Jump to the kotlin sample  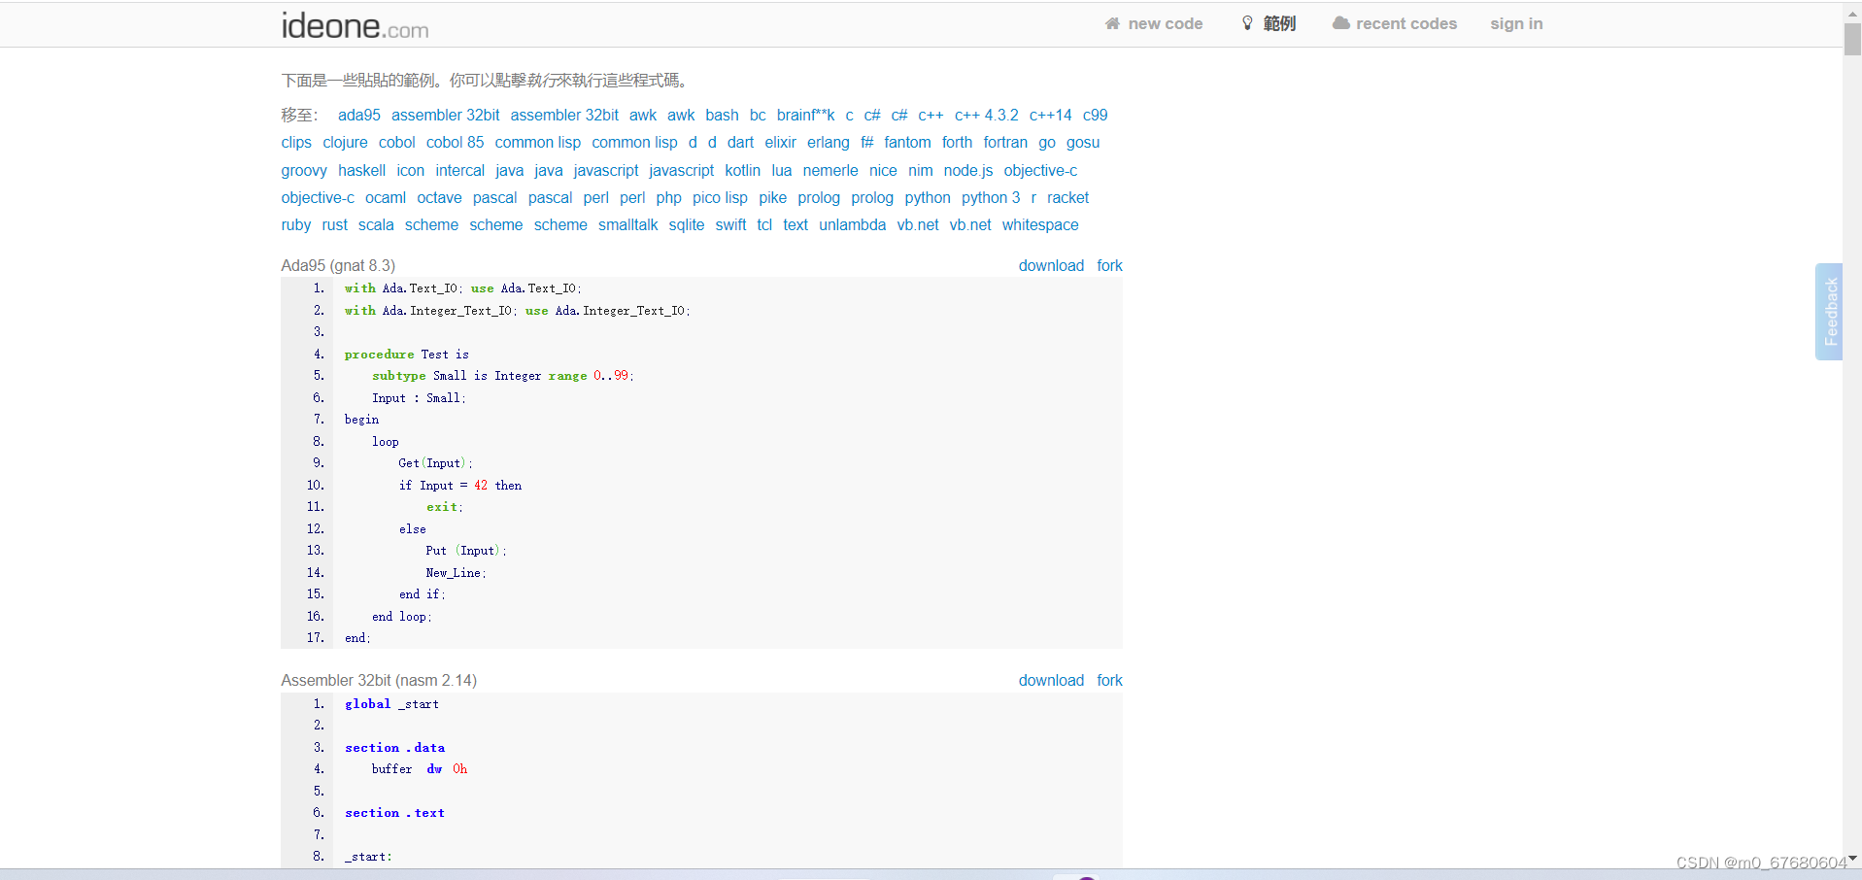742,170
